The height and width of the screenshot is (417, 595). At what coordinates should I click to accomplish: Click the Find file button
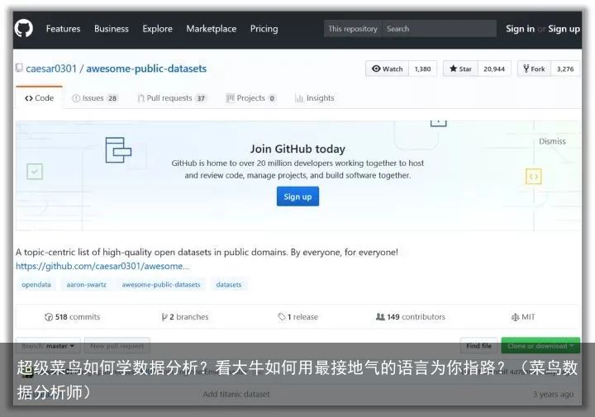pos(478,346)
